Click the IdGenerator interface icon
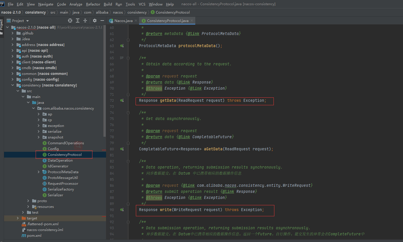Screen dimensions: 403x242 [45, 166]
